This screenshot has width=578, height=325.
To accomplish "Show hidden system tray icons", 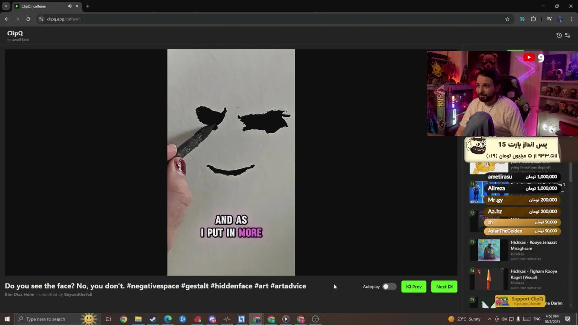I will pos(489,319).
